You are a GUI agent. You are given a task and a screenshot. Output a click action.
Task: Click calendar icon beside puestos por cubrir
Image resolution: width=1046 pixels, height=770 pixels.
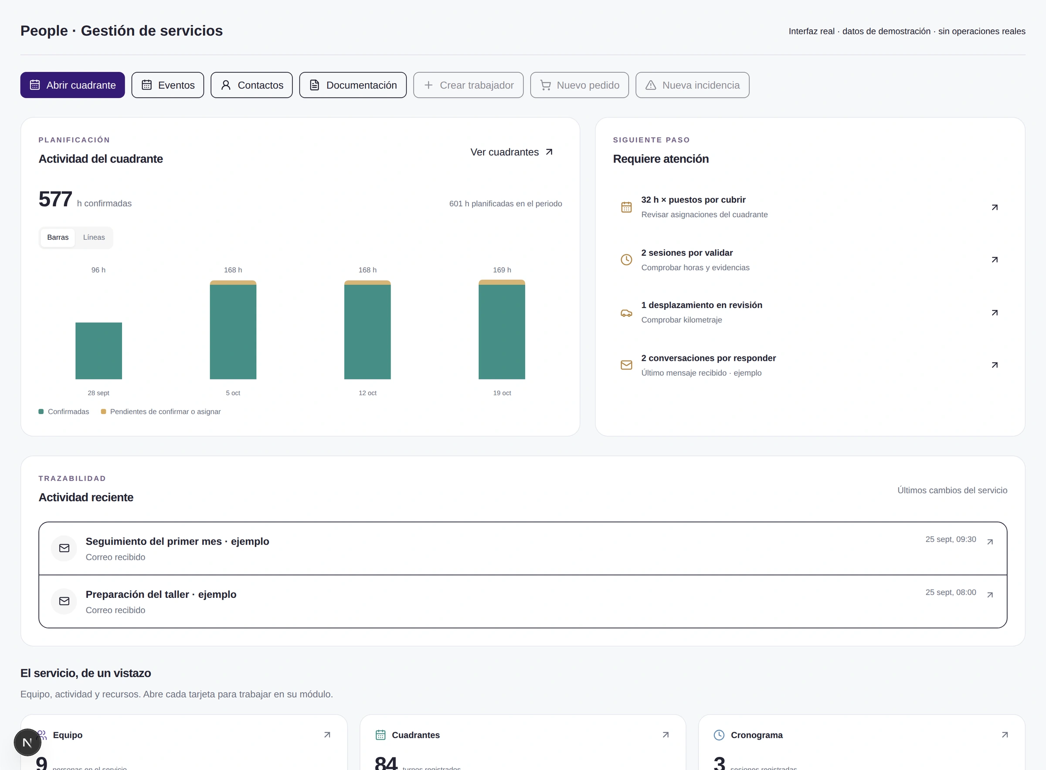pos(626,207)
